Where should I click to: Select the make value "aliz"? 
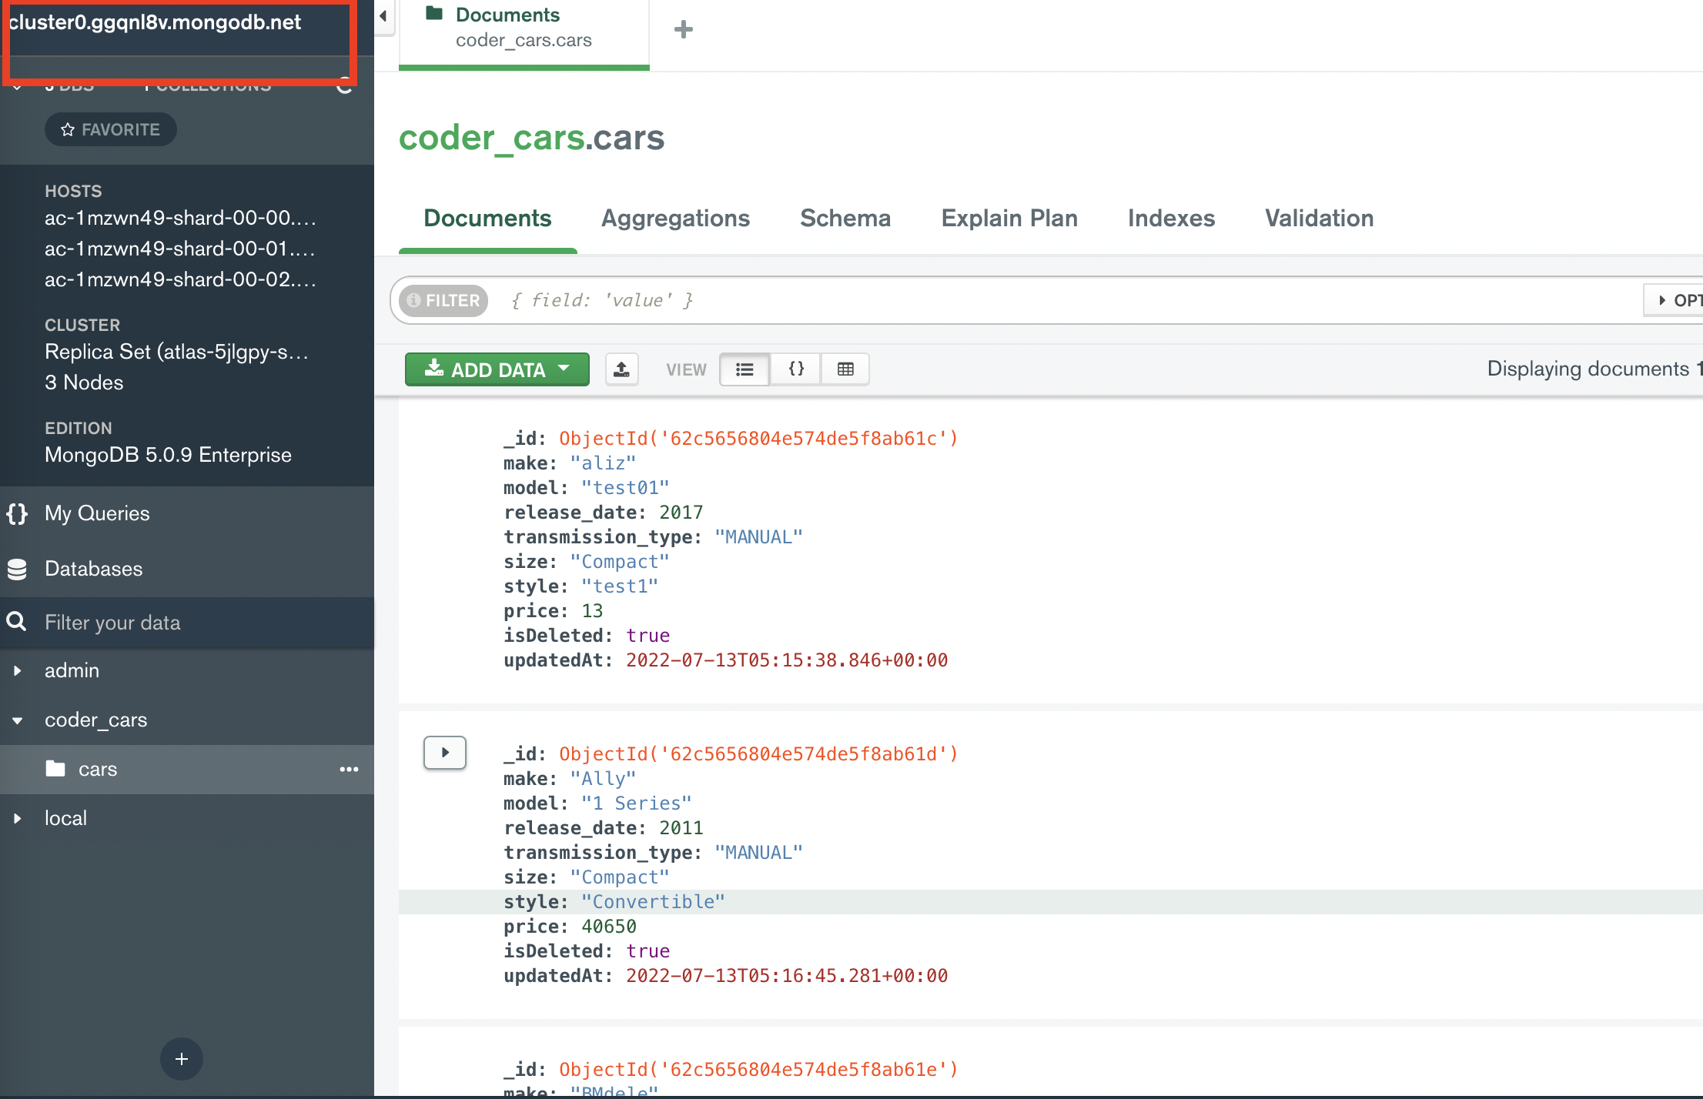603,463
